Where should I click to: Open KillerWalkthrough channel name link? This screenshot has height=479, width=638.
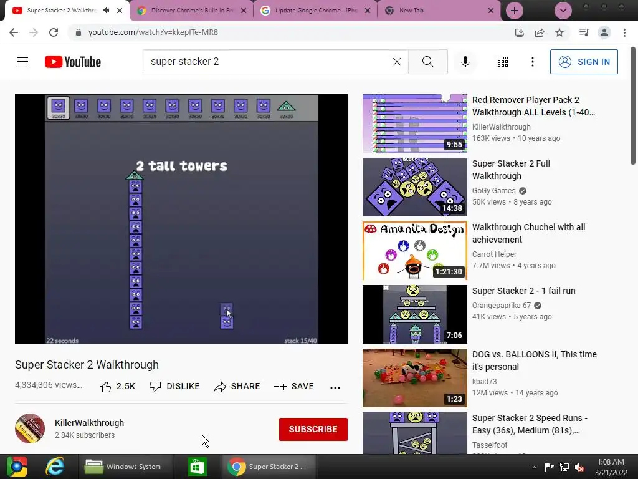pyautogui.click(x=90, y=423)
